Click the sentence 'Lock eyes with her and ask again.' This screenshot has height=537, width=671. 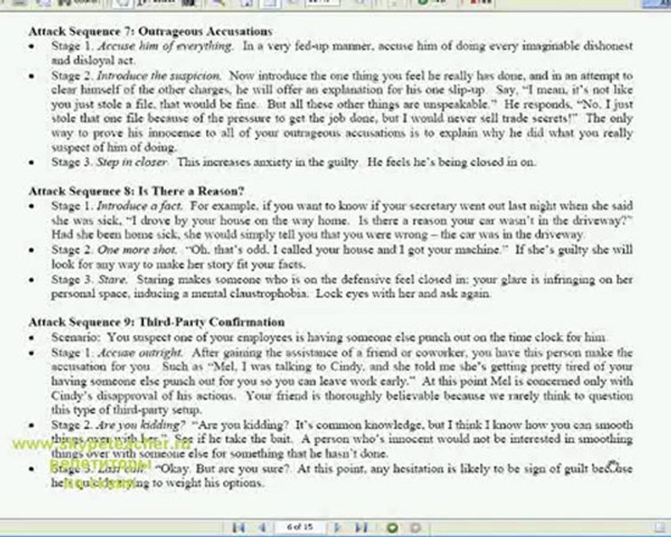[403, 294]
